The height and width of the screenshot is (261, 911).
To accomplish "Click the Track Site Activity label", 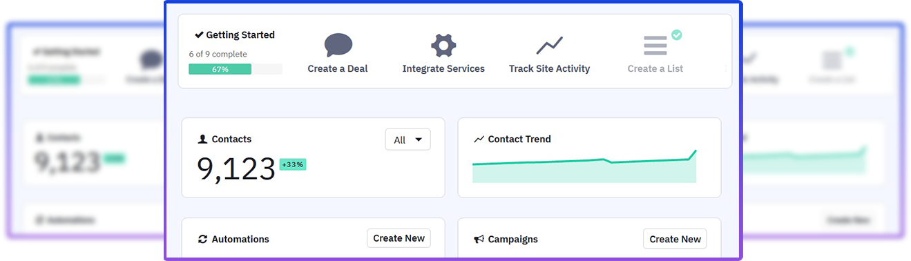I will coord(550,69).
